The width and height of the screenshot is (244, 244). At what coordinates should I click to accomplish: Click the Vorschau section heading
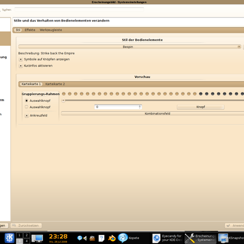[x=142, y=77]
